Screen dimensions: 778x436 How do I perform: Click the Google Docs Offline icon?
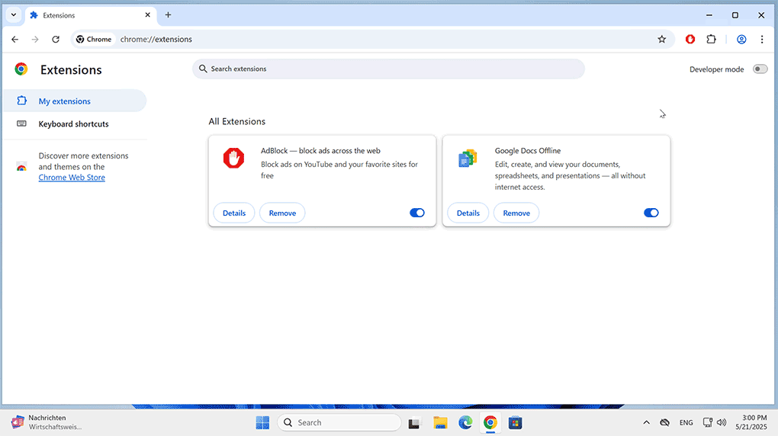[x=468, y=159]
